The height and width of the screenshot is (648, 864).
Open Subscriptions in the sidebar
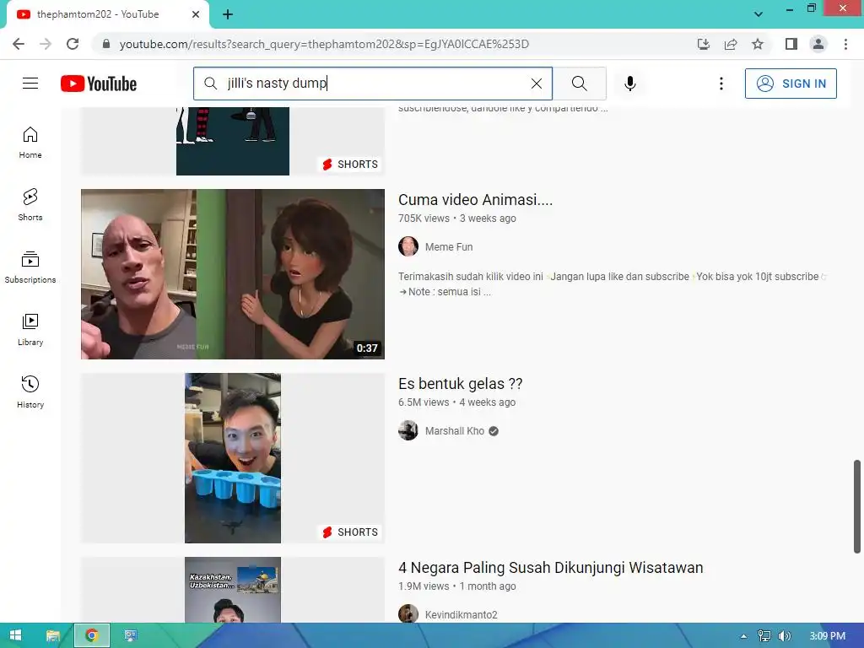(x=30, y=267)
